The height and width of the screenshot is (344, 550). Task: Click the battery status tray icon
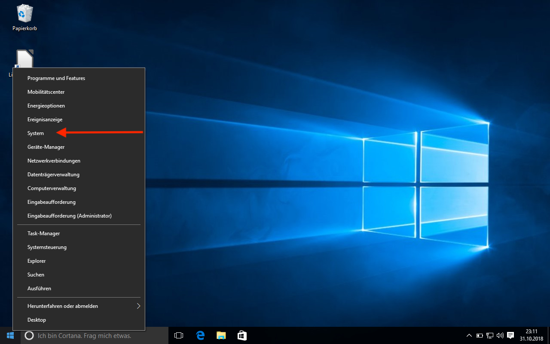[480, 335]
